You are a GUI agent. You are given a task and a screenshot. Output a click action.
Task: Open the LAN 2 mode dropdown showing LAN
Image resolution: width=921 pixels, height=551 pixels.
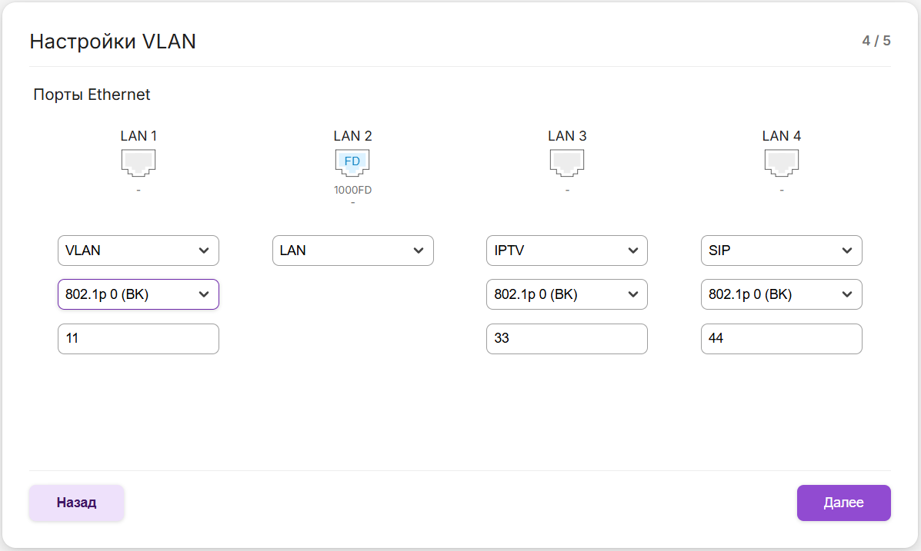[352, 251]
